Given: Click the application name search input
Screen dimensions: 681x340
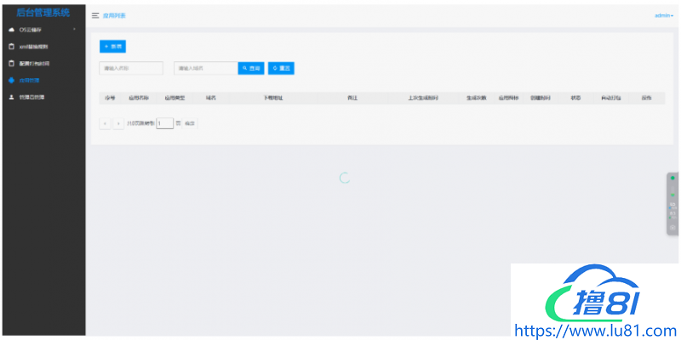Looking at the screenshot, I should [131, 68].
